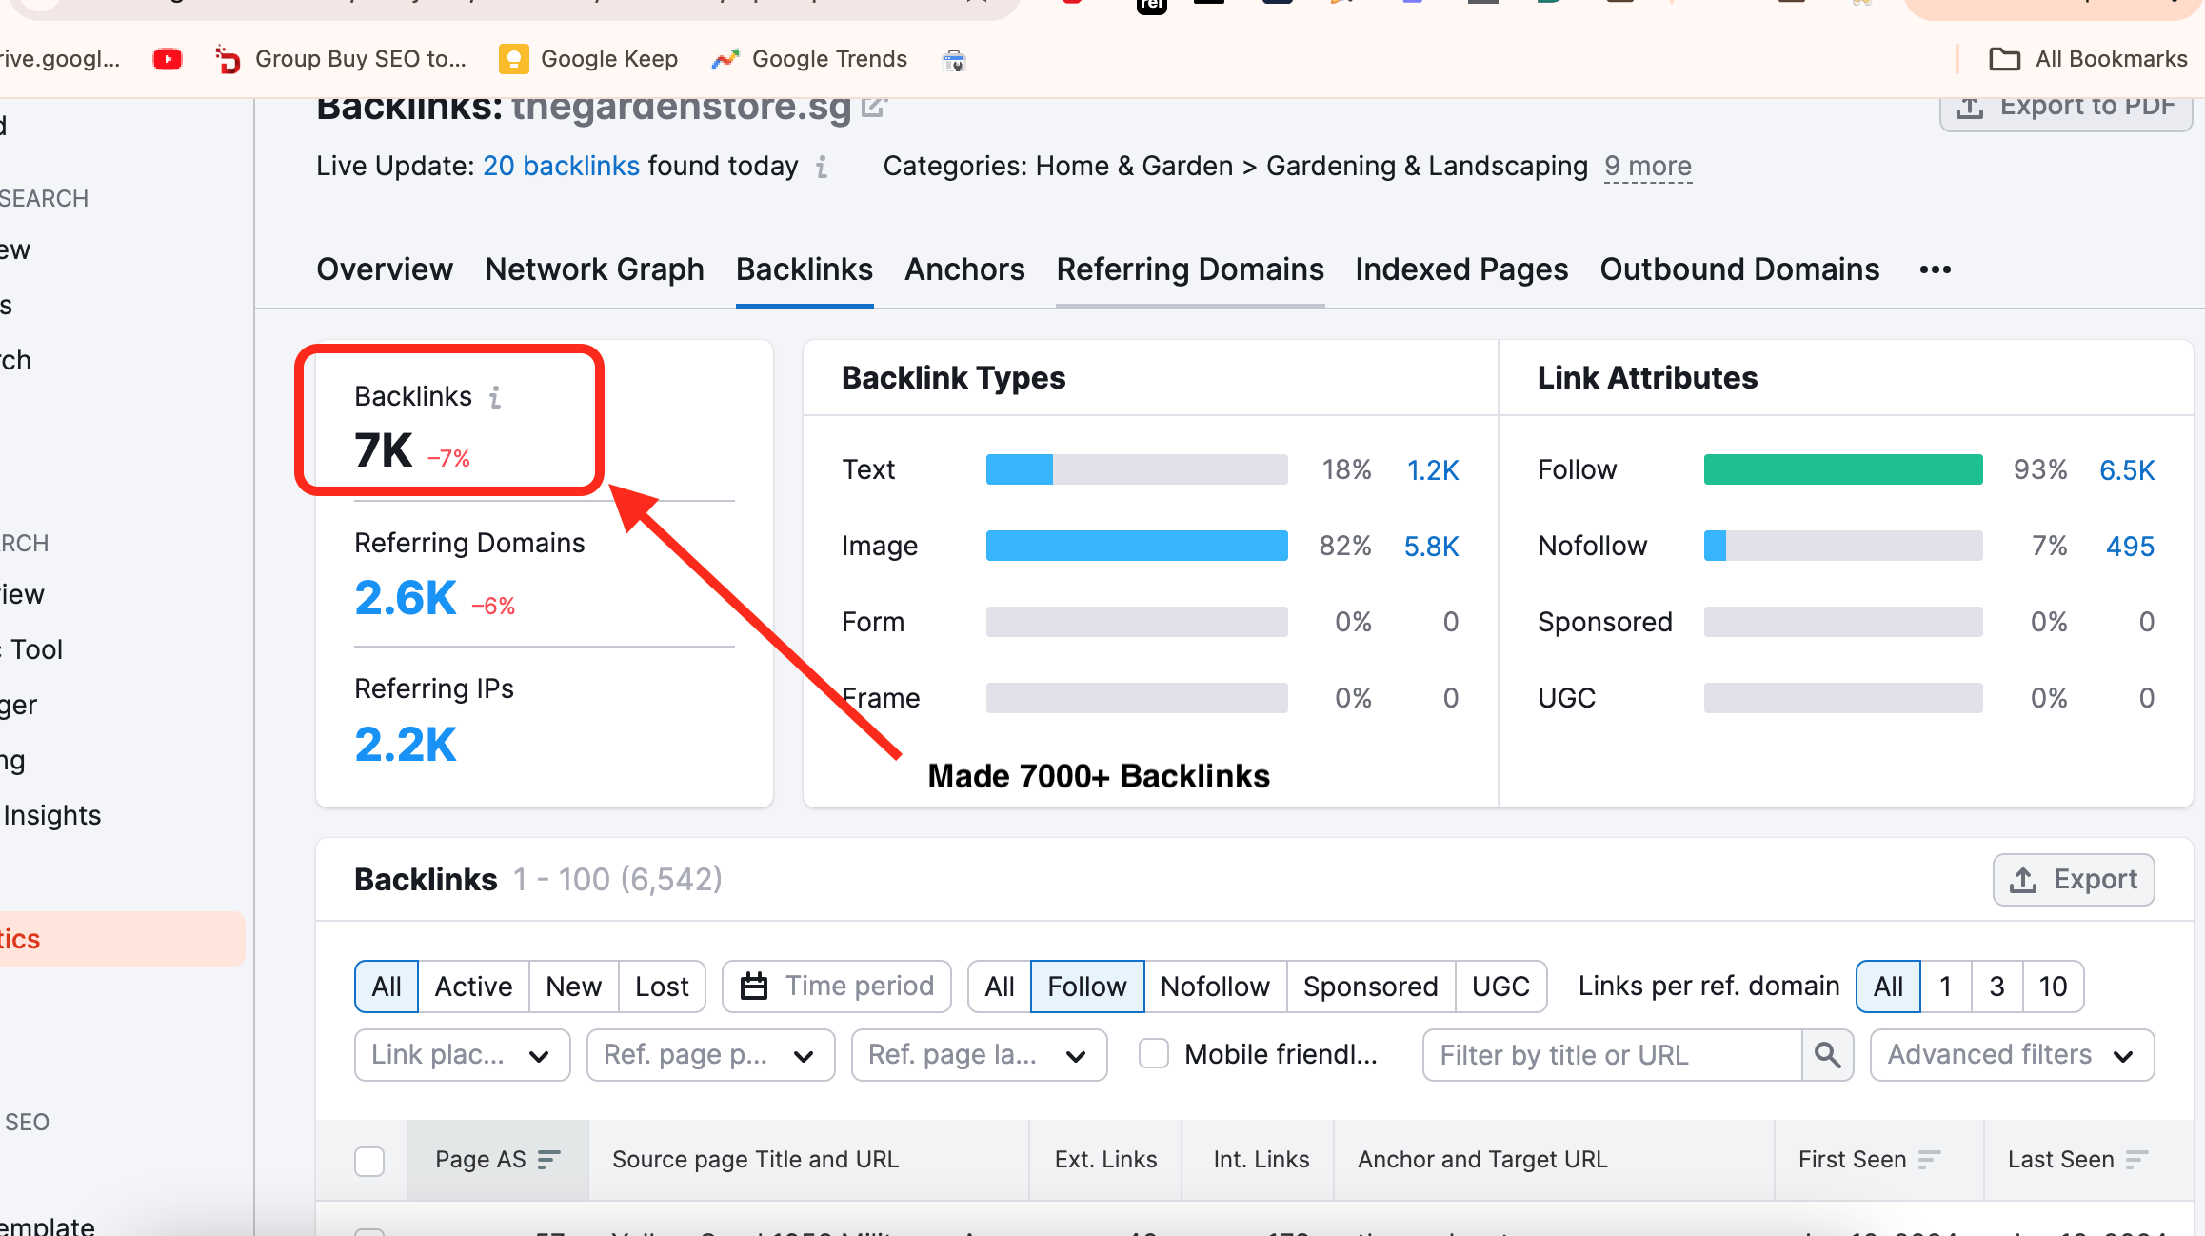The image size is (2205, 1236).
Task: Enable the Mobile friendly checkbox
Action: pyautogui.click(x=1154, y=1054)
